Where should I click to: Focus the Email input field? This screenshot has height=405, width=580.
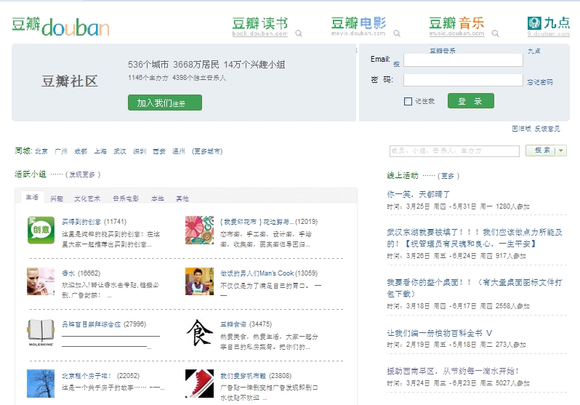tap(463, 60)
